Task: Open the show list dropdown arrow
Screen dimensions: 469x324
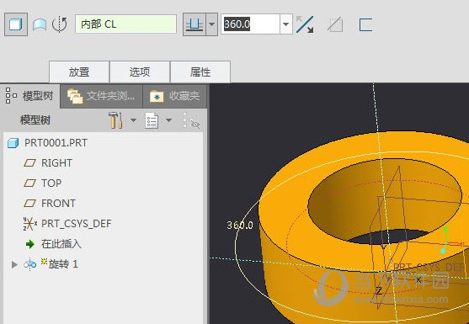Action: 168,120
